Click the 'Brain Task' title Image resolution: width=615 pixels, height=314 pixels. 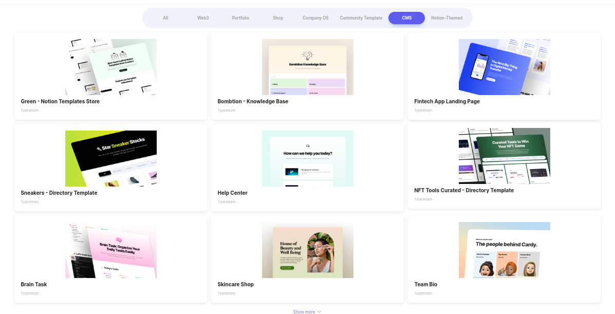click(34, 284)
